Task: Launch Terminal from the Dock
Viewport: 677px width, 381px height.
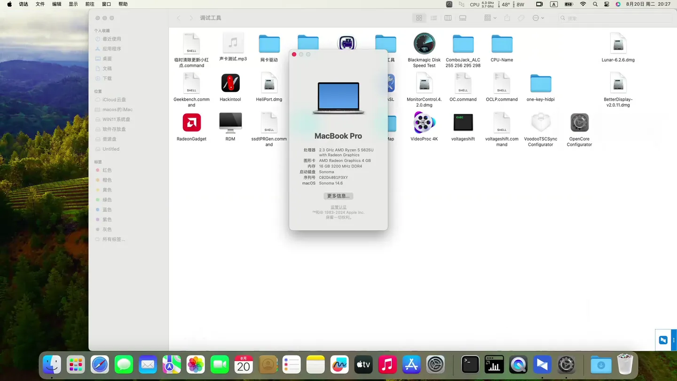Action: click(x=470, y=365)
